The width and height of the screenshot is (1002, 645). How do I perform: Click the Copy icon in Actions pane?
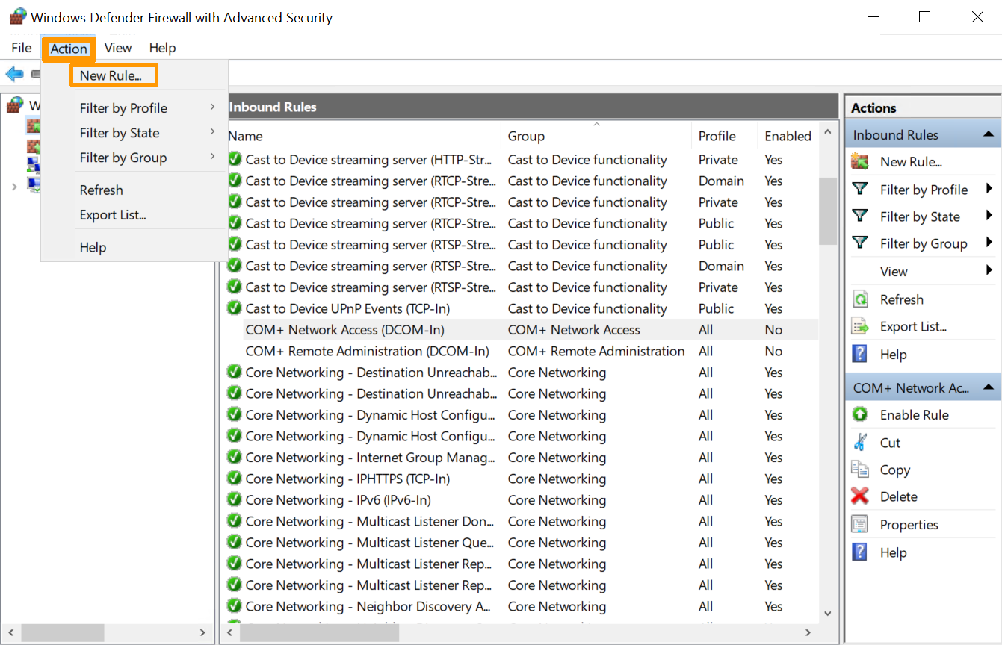point(860,470)
